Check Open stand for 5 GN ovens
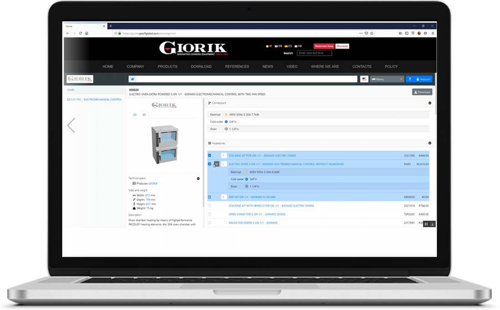Viewport: 500px width, 310px height. click(x=210, y=214)
